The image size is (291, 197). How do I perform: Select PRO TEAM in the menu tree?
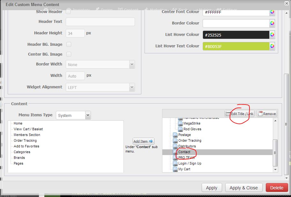pyautogui.click(x=187, y=158)
